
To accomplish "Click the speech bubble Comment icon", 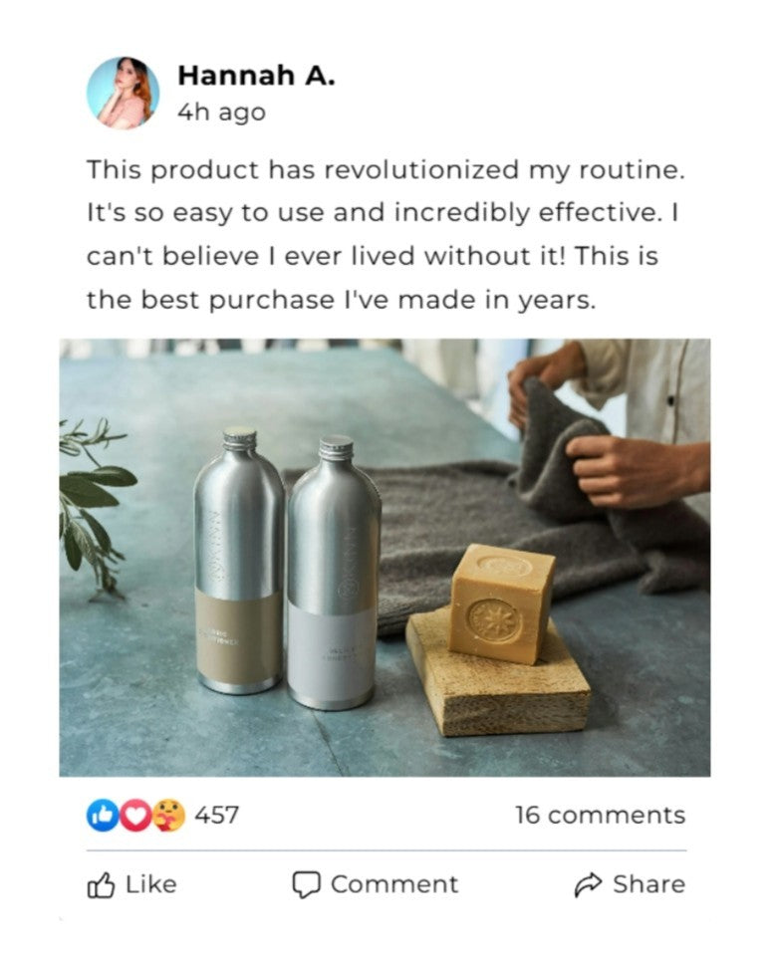I will [x=306, y=884].
